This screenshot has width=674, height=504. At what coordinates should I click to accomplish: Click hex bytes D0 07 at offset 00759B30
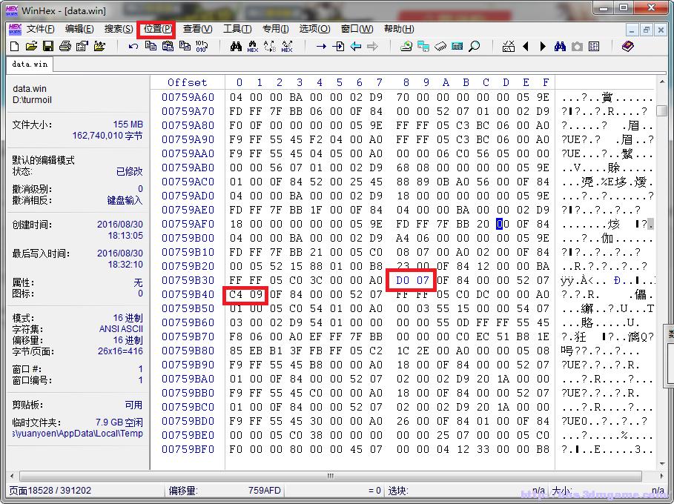coord(412,280)
